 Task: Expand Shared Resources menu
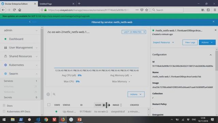(x=20, y=56)
